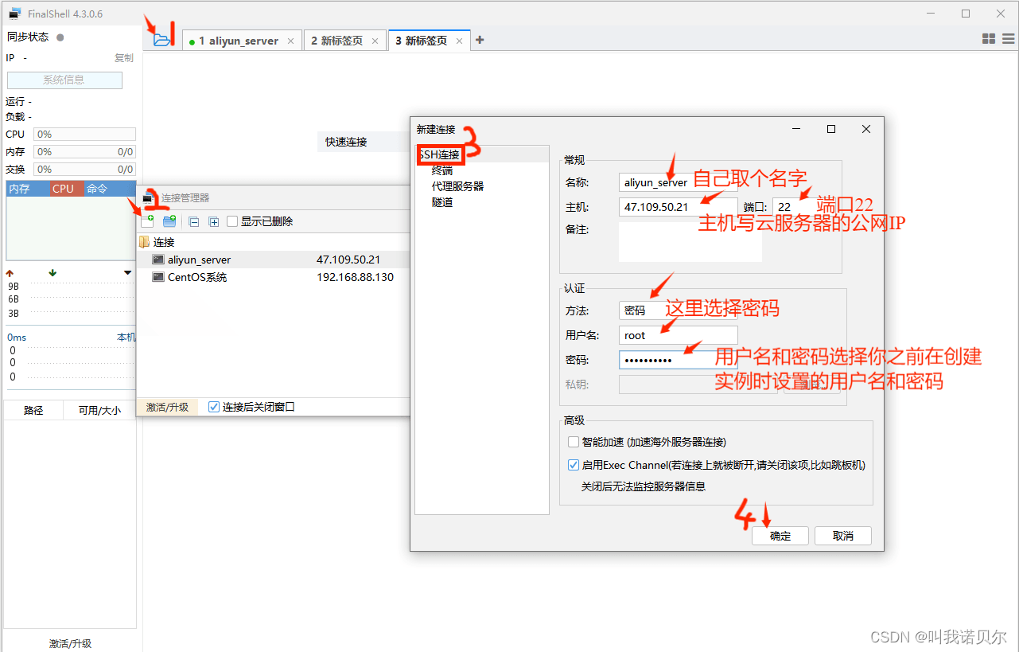Open the connection manager folder icon
The height and width of the screenshot is (652, 1019).
pos(162,39)
